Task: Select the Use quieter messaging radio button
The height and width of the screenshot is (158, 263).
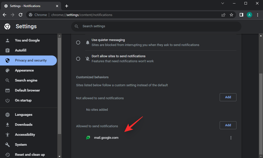Action: point(78,42)
